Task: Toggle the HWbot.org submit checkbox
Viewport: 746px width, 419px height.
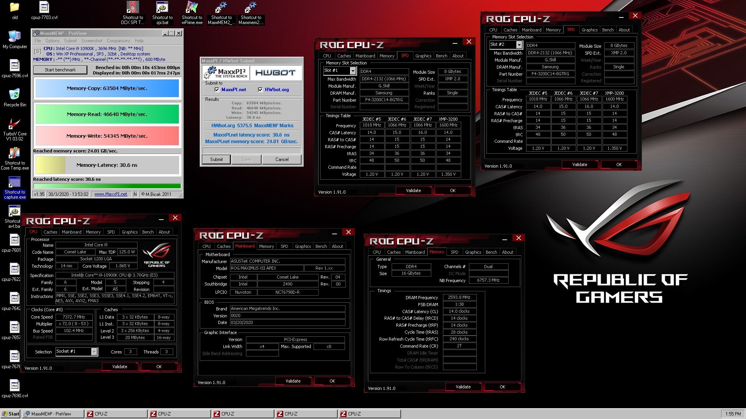Action: point(260,90)
